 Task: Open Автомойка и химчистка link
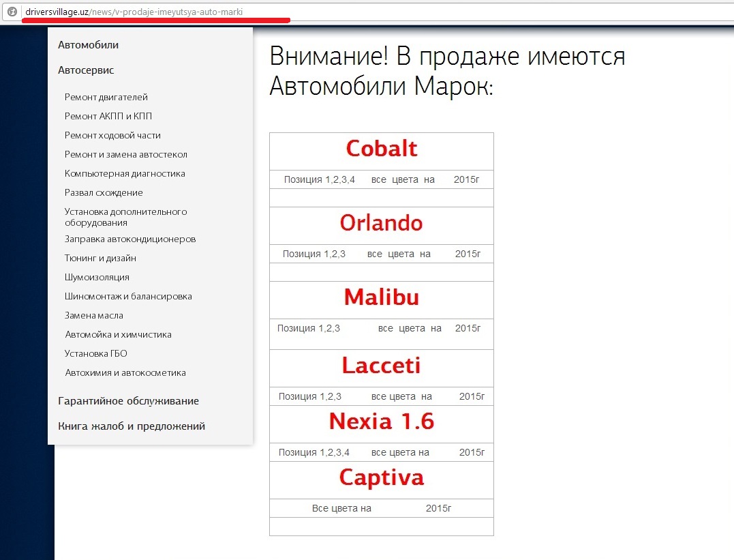(118, 335)
